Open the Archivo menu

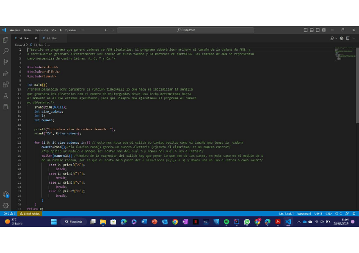(x=15, y=30)
